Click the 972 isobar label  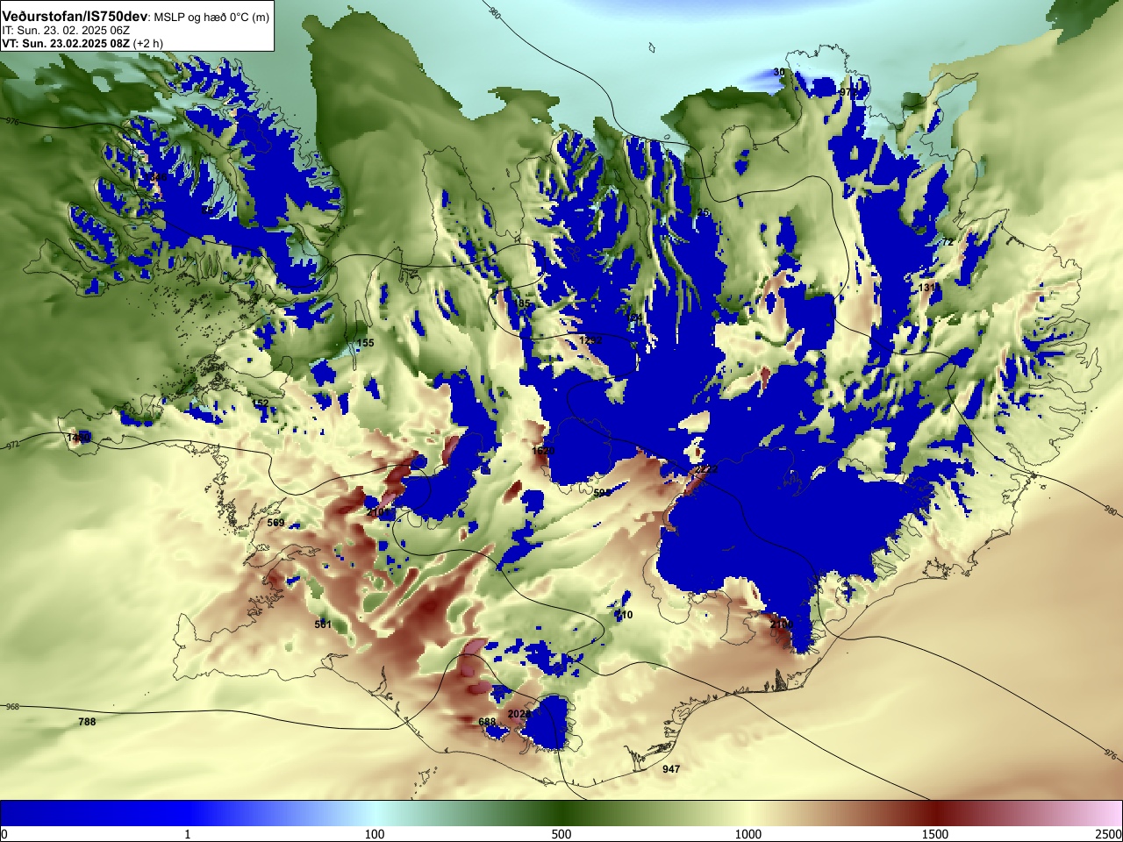[12, 446]
